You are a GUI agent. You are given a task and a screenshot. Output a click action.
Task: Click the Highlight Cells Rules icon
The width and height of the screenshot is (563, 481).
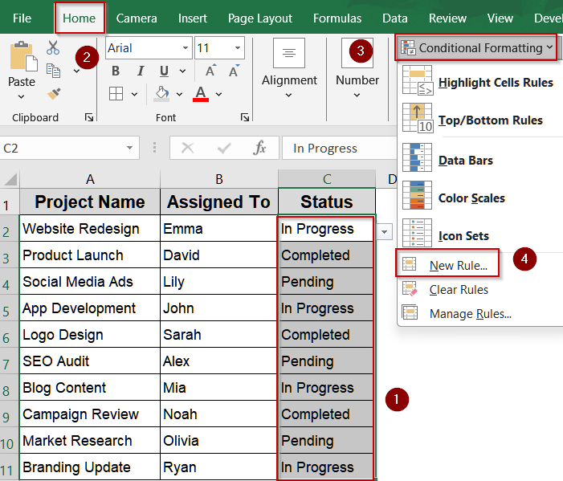tap(418, 80)
